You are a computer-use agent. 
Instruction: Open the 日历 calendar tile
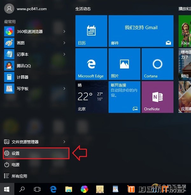91,31
